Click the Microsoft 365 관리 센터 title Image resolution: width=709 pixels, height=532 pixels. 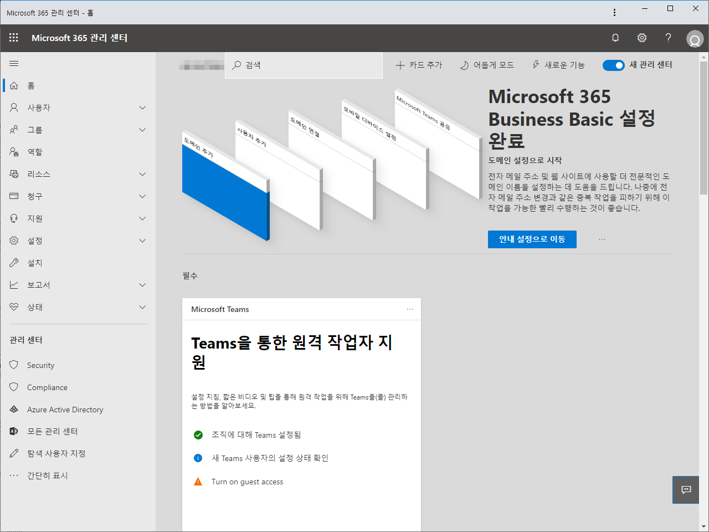pyautogui.click(x=80, y=38)
